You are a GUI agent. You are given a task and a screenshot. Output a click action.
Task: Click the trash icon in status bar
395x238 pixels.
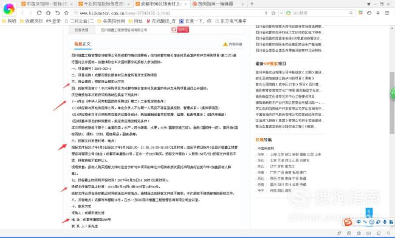click(359, 233)
